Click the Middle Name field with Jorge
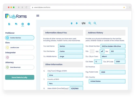 70,56
